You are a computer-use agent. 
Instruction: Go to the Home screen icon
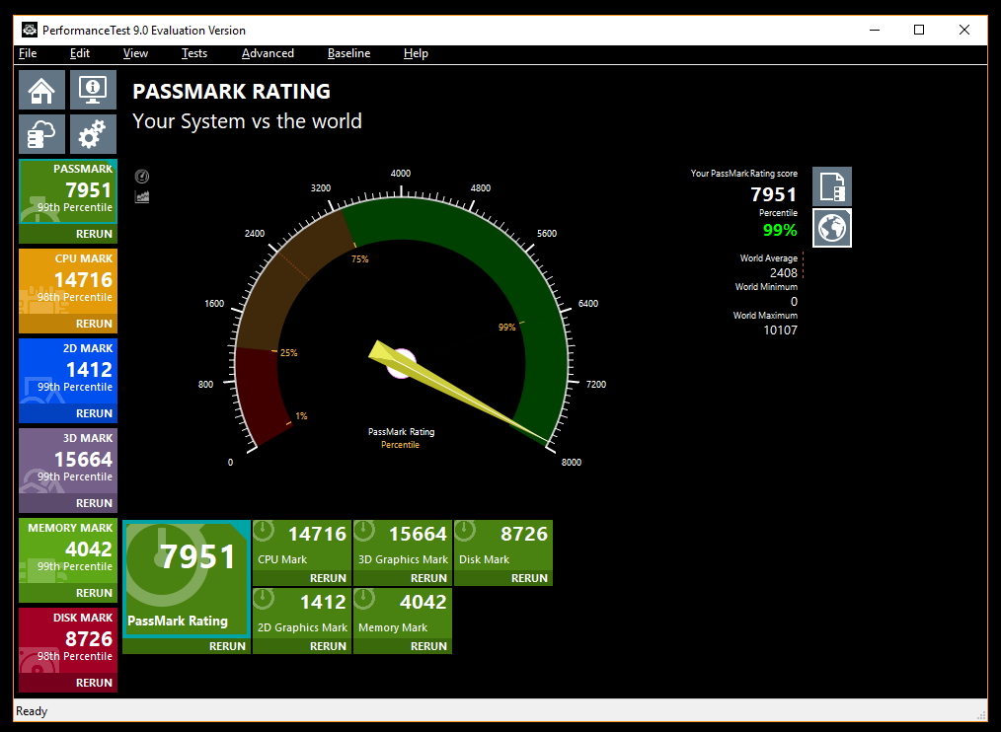click(42, 90)
